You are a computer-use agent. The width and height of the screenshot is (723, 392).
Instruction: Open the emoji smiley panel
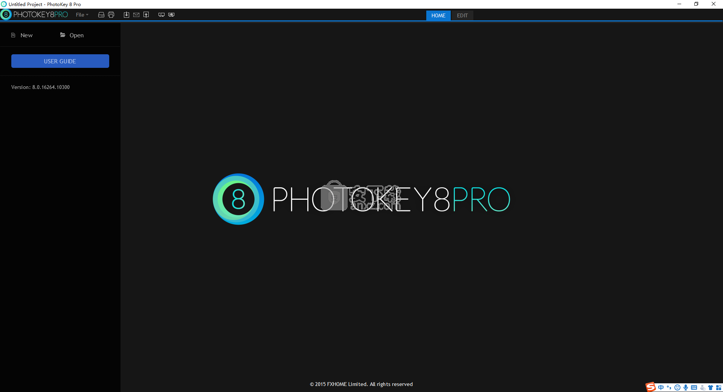point(677,387)
